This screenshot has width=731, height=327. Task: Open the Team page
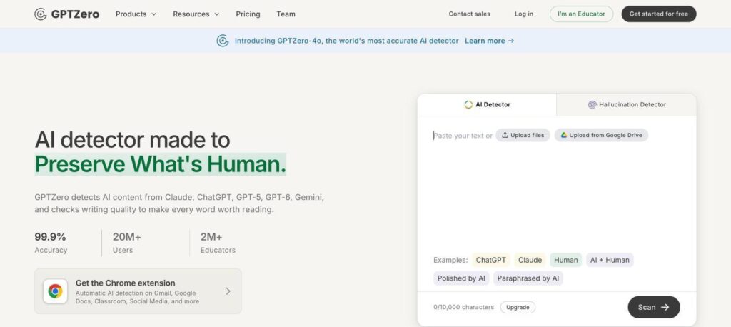[x=286, y=14]
